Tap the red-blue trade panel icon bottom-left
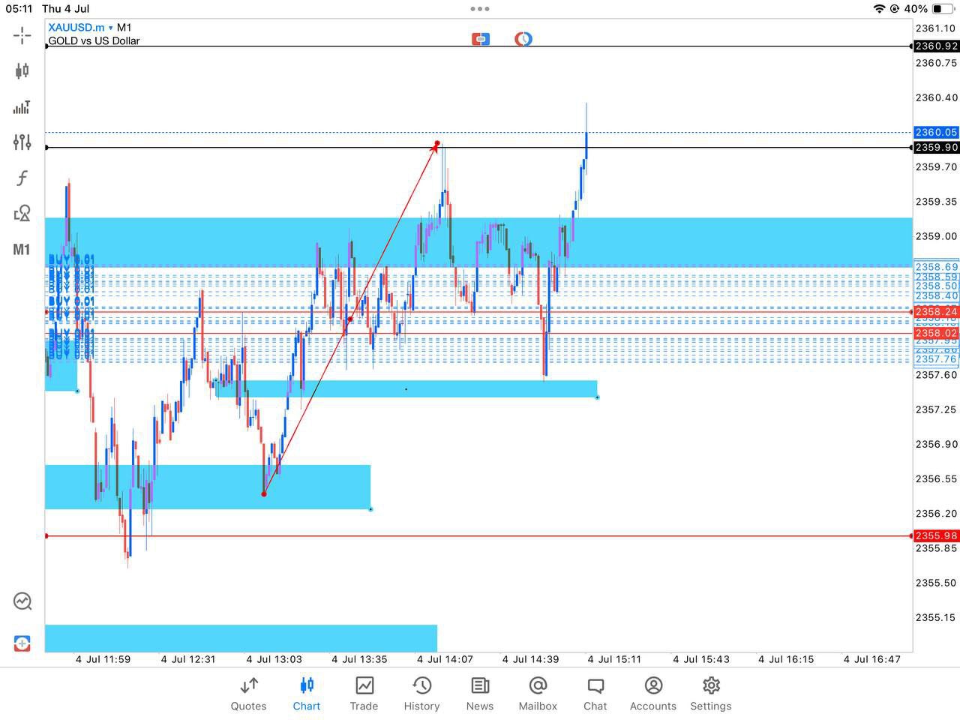960x720 pixels. pyautogui.click(x=22, y=643)
